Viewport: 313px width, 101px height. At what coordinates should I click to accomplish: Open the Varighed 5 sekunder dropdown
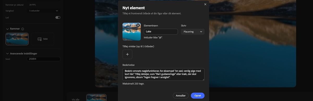click(x=44, y=11)
